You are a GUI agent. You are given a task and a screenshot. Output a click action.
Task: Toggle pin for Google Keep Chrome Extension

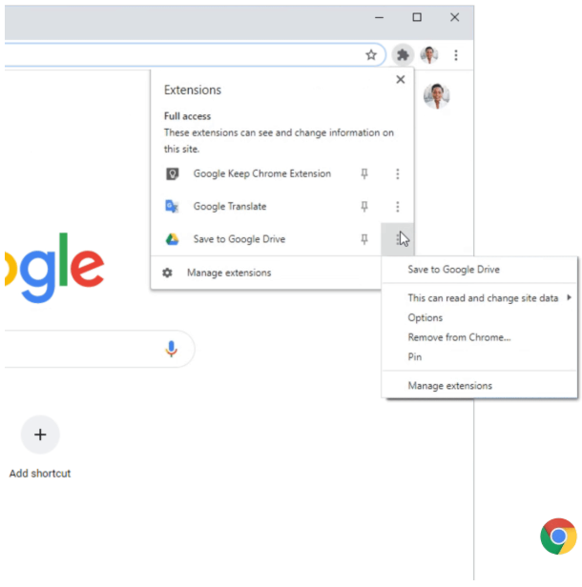[x=364, y=173]
